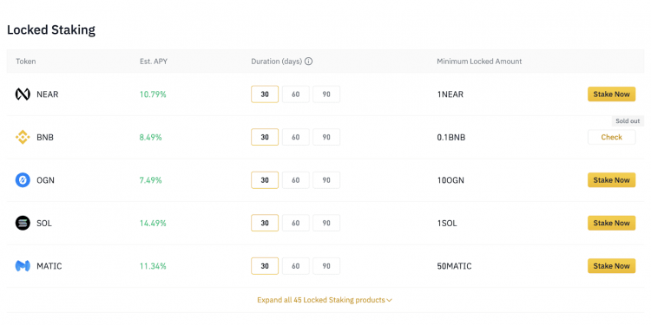
Task: Stake Now for the SOL token
Action: coord(612,223)
